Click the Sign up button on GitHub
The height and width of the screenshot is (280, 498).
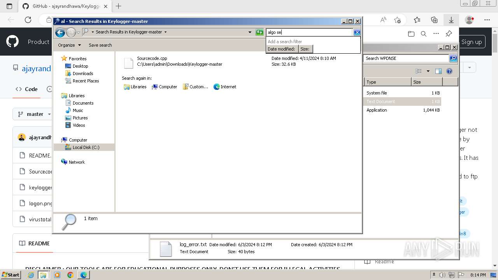tap(472, 42)
